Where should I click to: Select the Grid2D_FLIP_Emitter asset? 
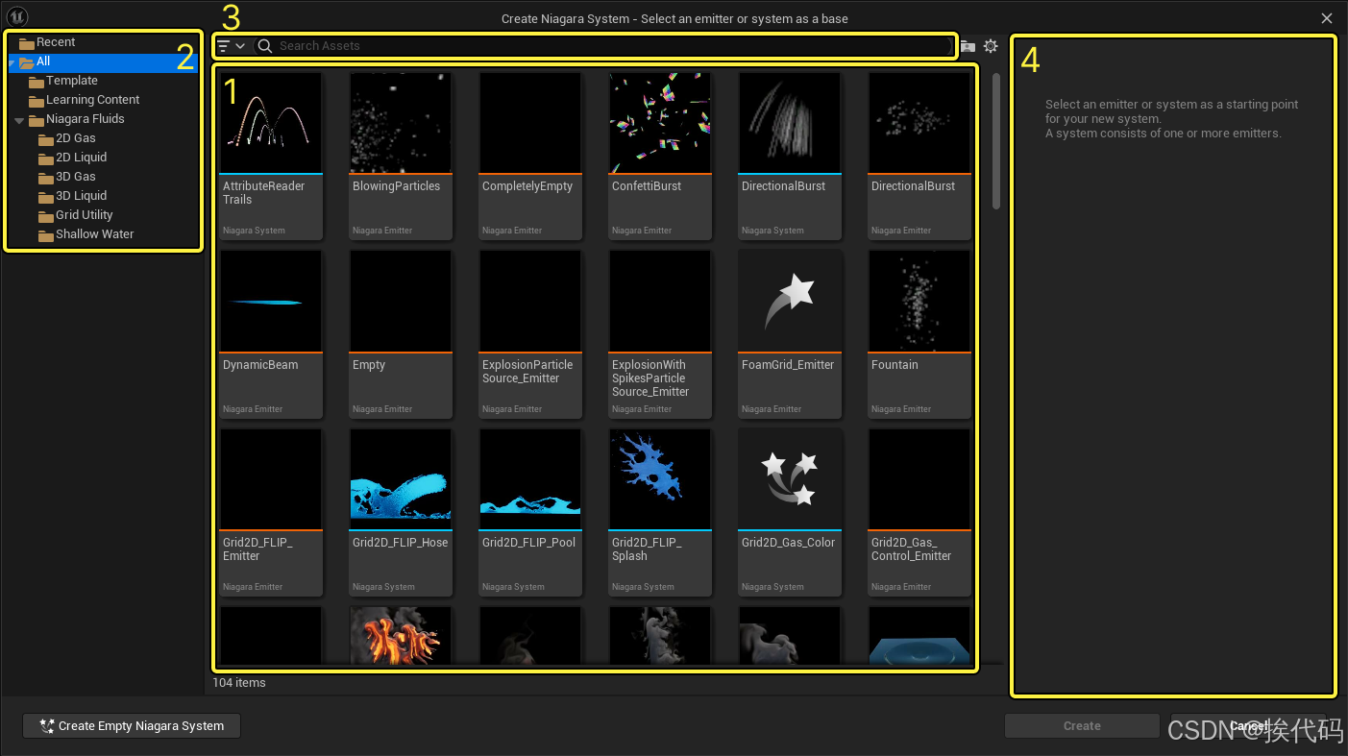[271, 512]
